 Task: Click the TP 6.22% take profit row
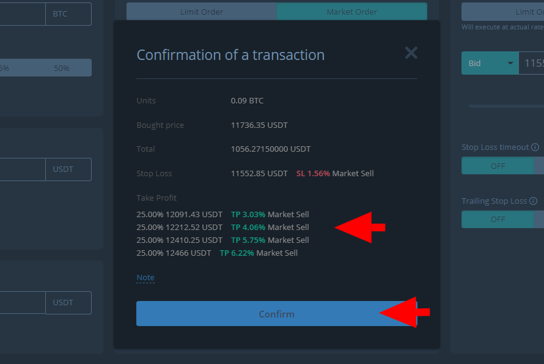pyautogui.click(x=217, y=253)
